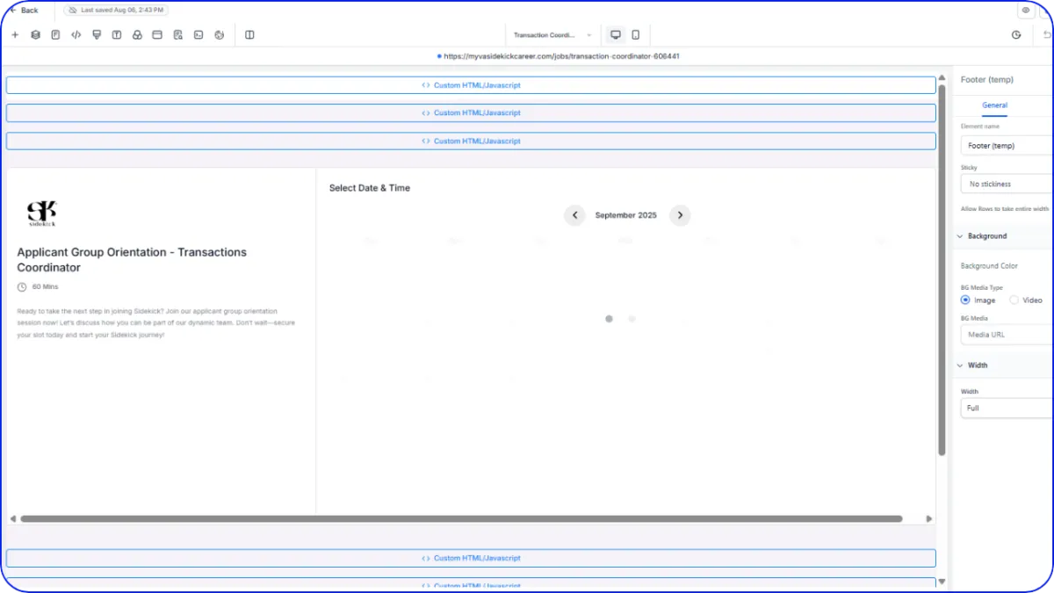The width and height of the screenshot is (1054, 593).
Task: Open the add element plus icon
Action: coord(15,35)
